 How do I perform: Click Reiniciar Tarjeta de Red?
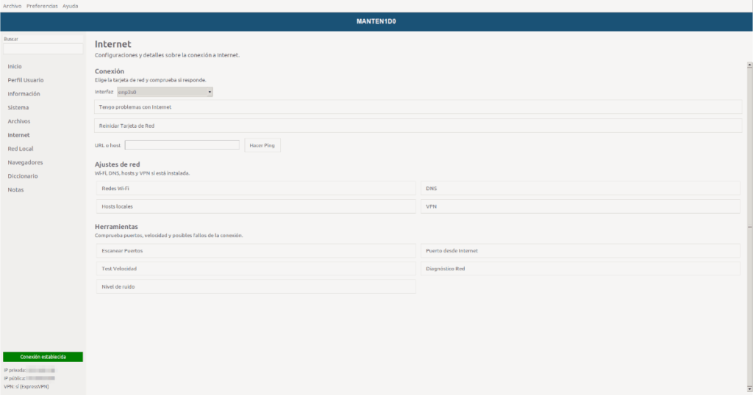(418, 126)
